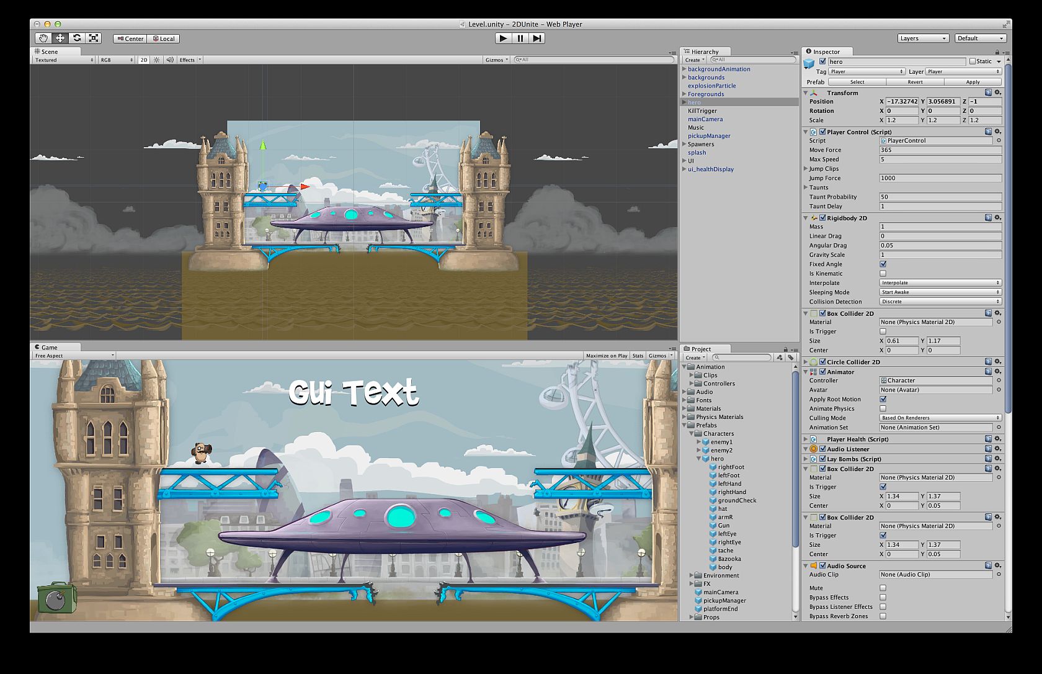The width and height of the screenshot is (1042, 674).
Task: Switch to the Scene tab
Action: tap(55, 52)
